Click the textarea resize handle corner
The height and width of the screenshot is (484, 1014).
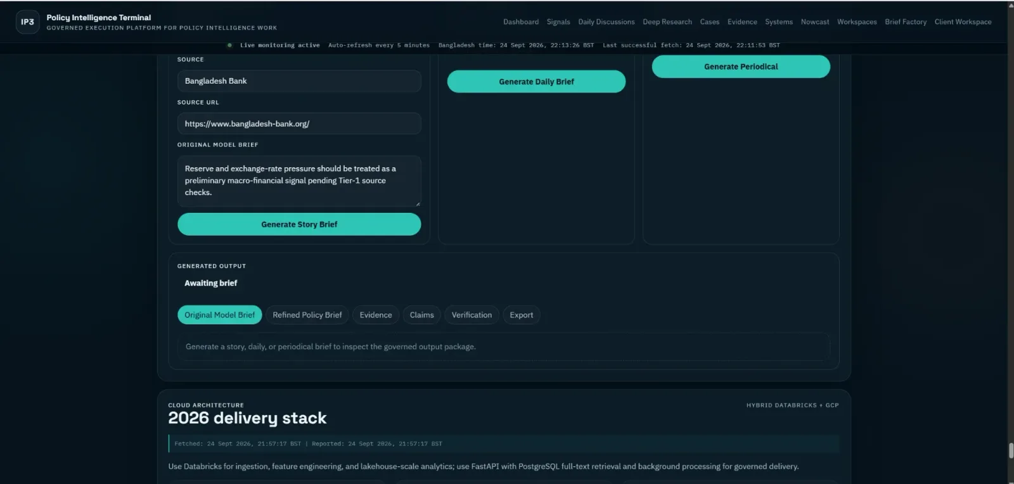[418, 204]
